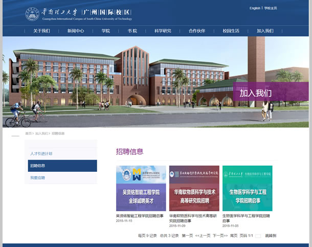312x247 pixels.
Task: Click the 下一页>> pagination link
Action: (x=220, y=236)
